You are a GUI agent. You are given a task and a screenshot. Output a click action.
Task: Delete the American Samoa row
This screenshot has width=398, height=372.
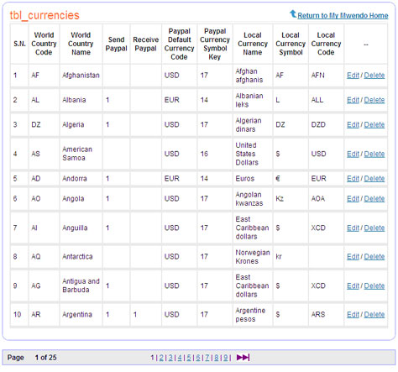click(374, 154)
